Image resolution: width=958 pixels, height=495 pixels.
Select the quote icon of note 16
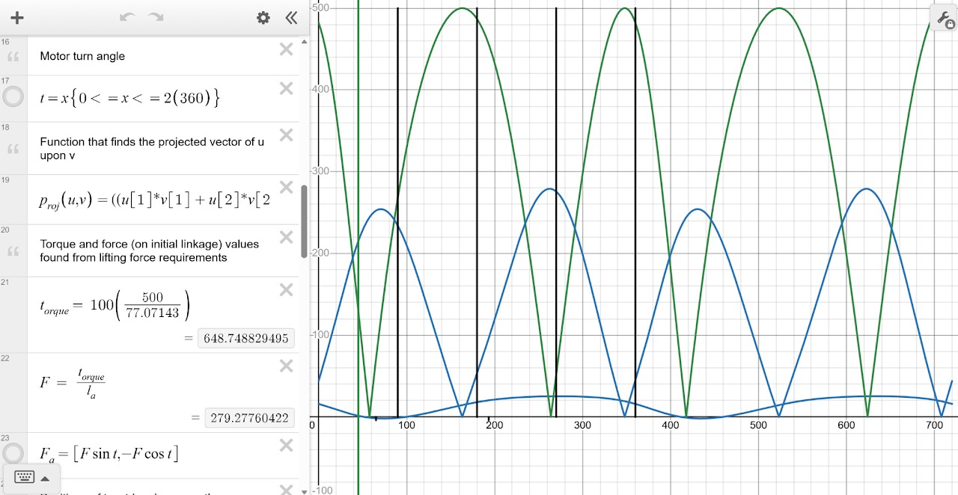coord(13,57)
